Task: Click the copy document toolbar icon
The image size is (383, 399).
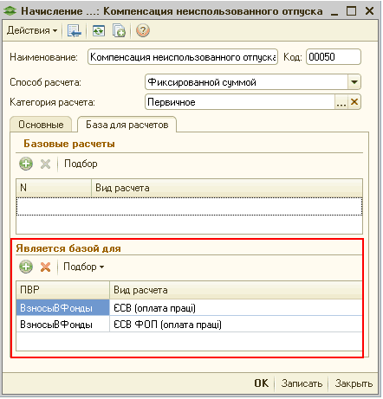Action: 119,30
